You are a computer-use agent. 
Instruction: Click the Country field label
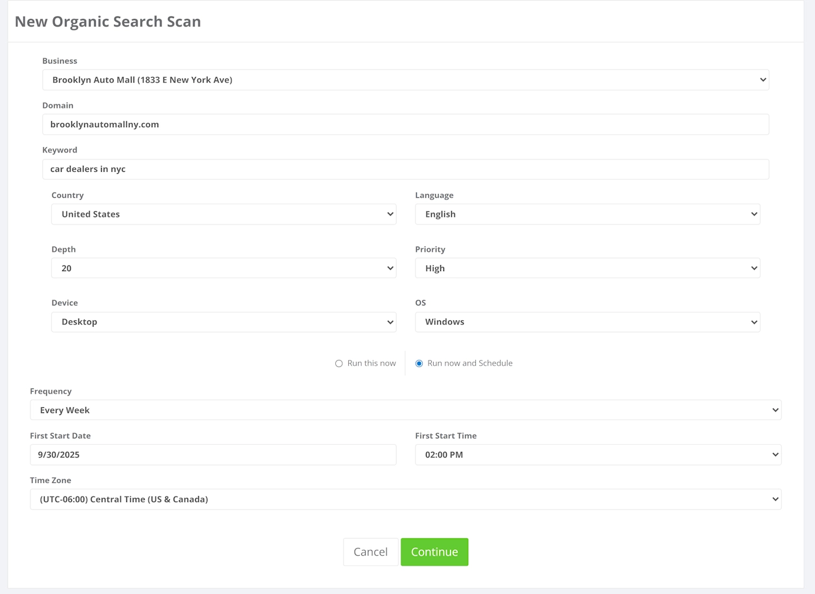pyautogui.click(x=67, y=195)
